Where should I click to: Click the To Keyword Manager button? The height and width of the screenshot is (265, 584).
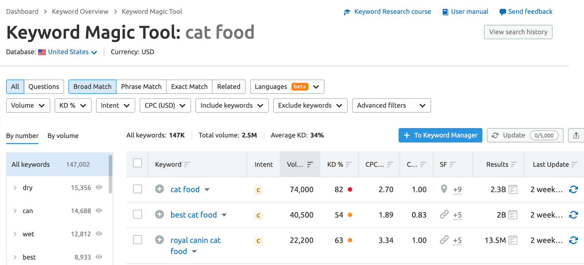(440, 135)
